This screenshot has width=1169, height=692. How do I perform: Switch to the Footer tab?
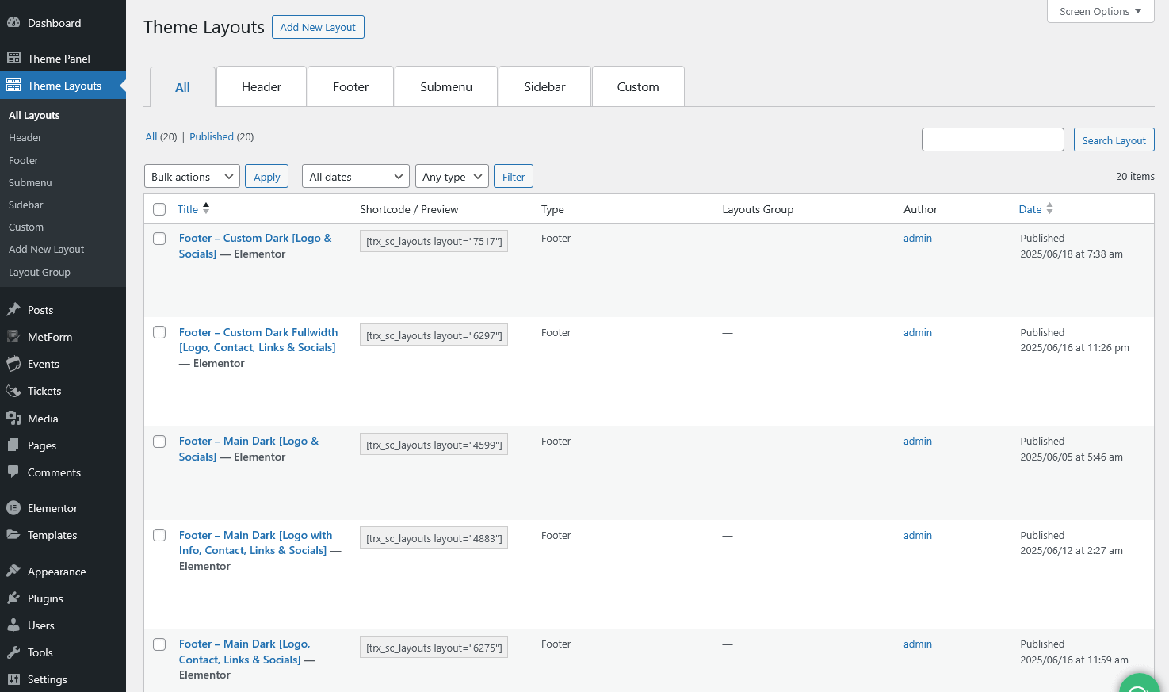point(351,86)
